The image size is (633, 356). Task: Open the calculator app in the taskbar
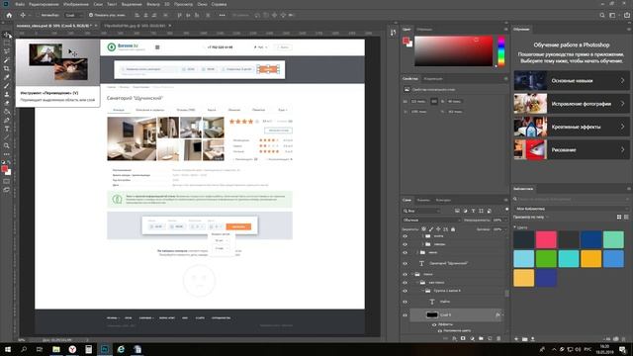tap(88, 349)
